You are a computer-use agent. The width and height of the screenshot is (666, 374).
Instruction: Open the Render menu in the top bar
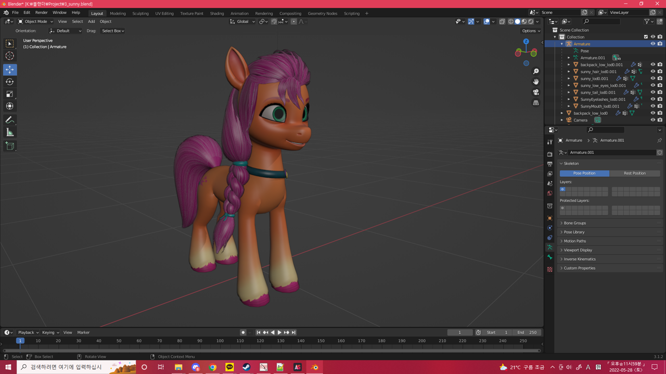[x=41, y=12]
